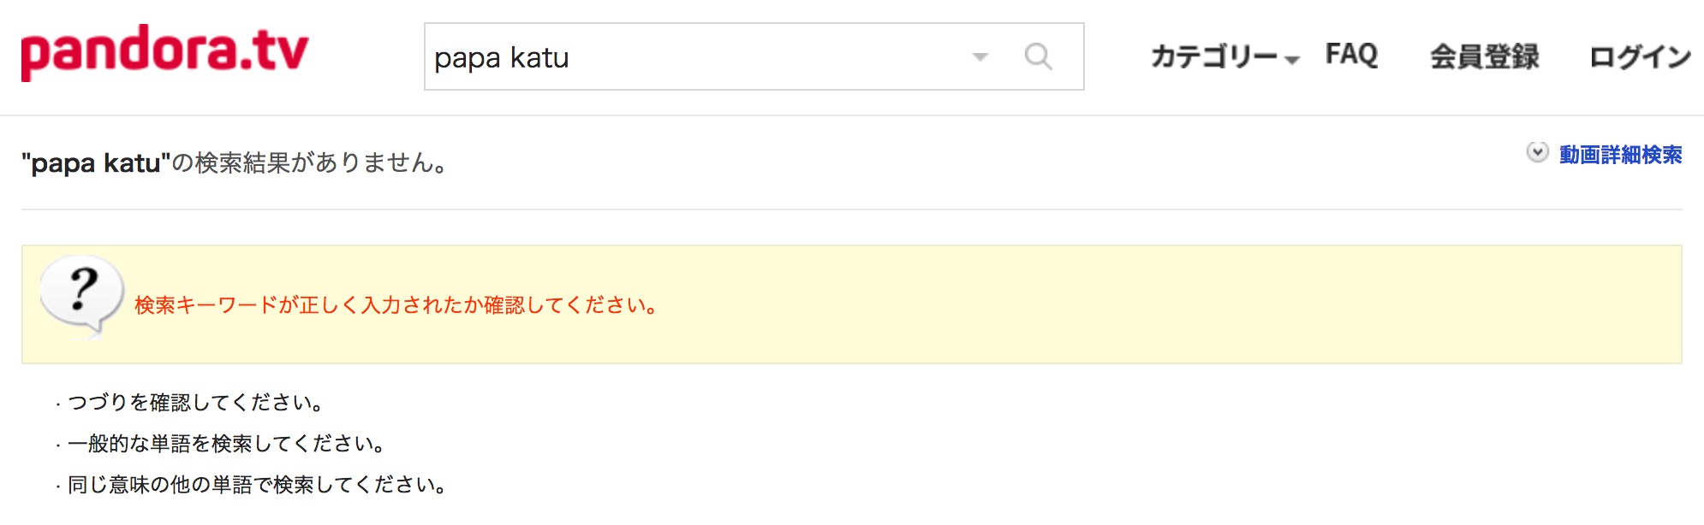This screenshot has width=1704, height=525.
Task: Go to 会員登録 member registration
Action: tap(1484, 56)
